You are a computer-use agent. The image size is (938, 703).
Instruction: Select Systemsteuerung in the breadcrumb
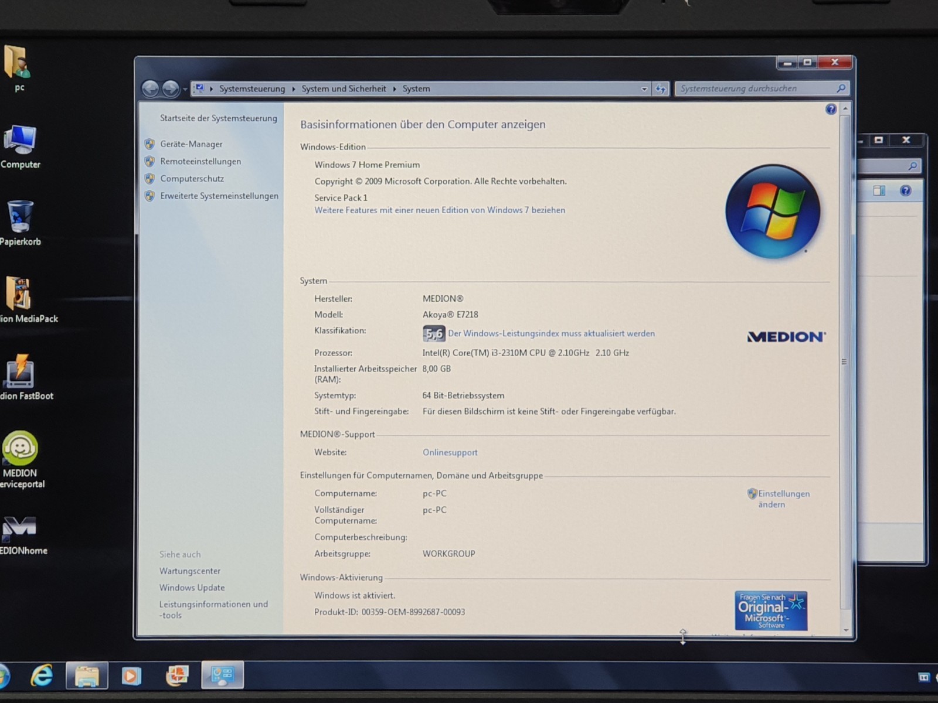(x=252, y=88)
